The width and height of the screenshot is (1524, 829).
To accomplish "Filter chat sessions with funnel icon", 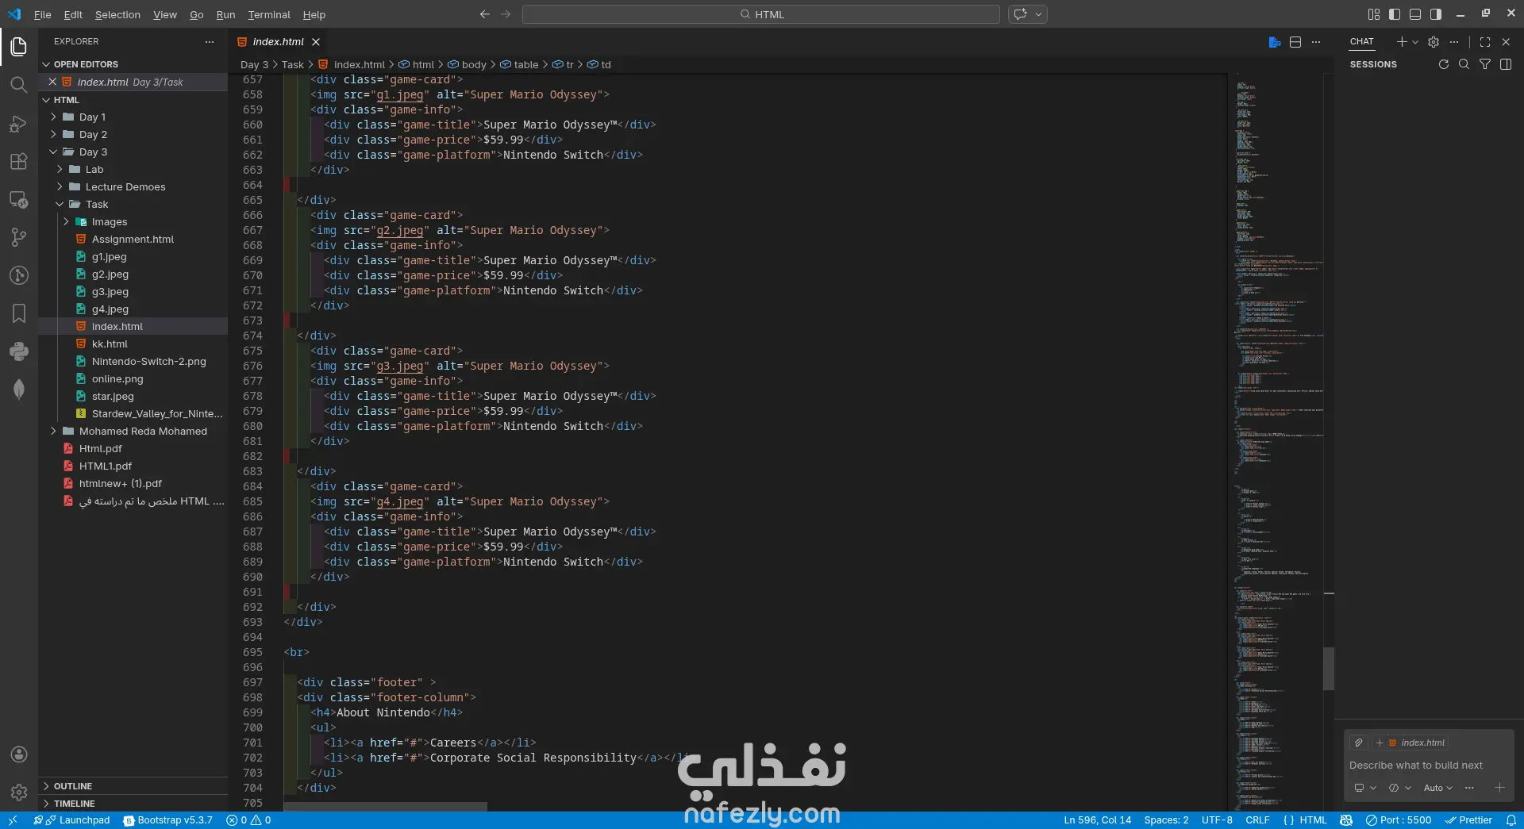I will [1485, 64].
